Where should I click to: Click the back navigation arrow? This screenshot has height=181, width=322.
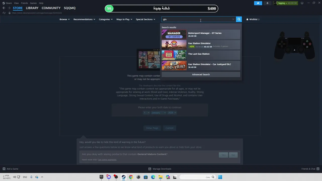[x=4, y=8]
